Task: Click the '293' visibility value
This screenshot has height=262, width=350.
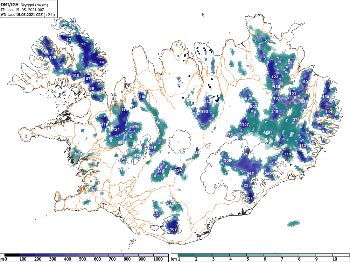Action: [291, 62]
